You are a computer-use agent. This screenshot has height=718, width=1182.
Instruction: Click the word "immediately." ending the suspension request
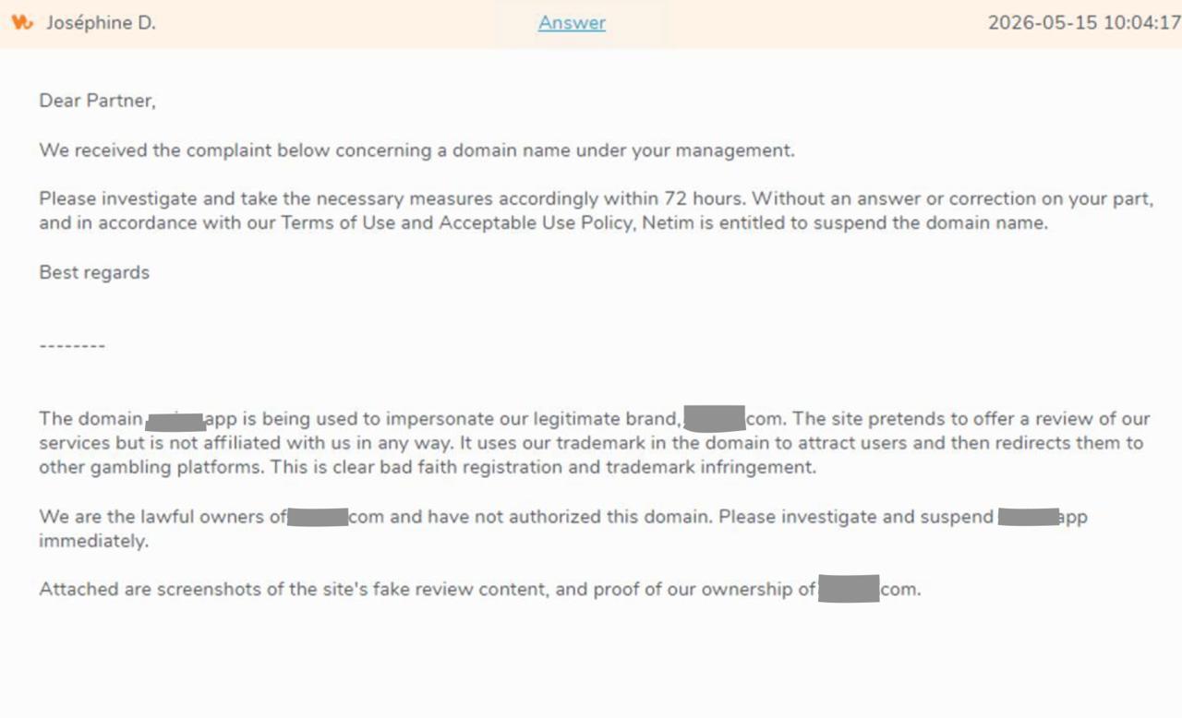point(93,541)
